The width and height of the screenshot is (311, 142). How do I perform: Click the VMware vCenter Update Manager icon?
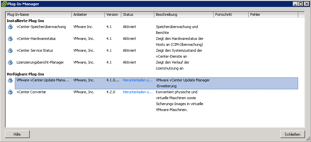click(x=10, y=80)
